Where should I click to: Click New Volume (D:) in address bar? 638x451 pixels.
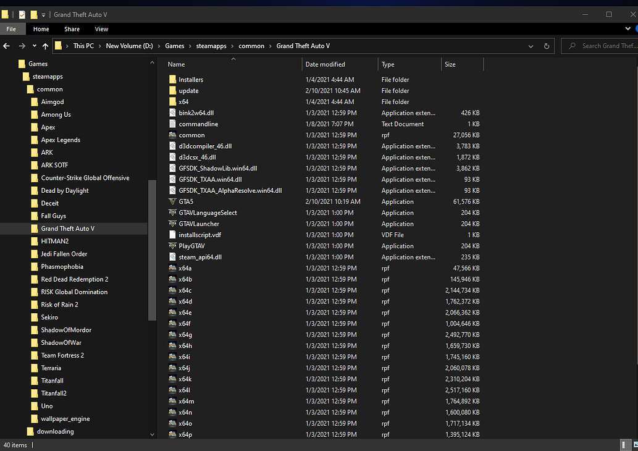click(x=129, y=46)
